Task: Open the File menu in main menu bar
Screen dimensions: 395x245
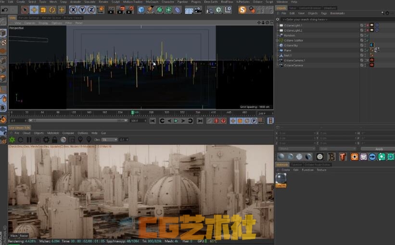Action: coord(2,2)
